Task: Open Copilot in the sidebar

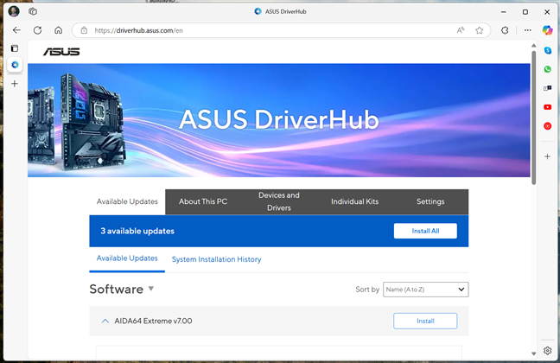Action: [547, 30]
